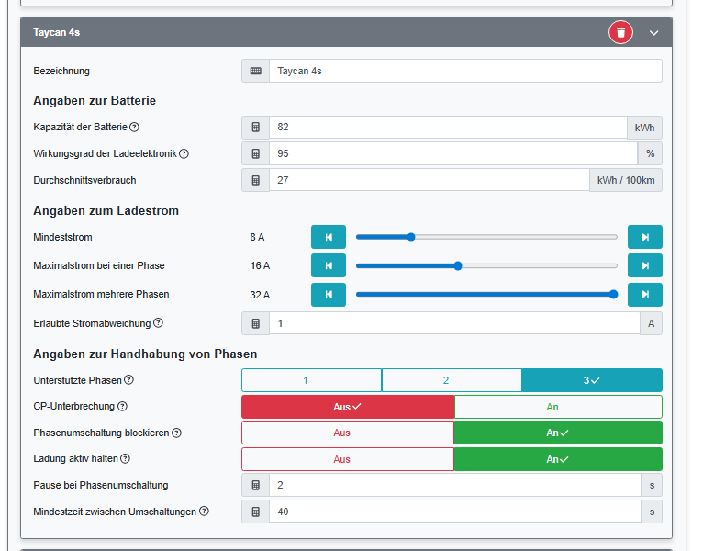Select 1 supported phase
The image size is (703, 551).
pyautogui.click(x=312, y=380)
